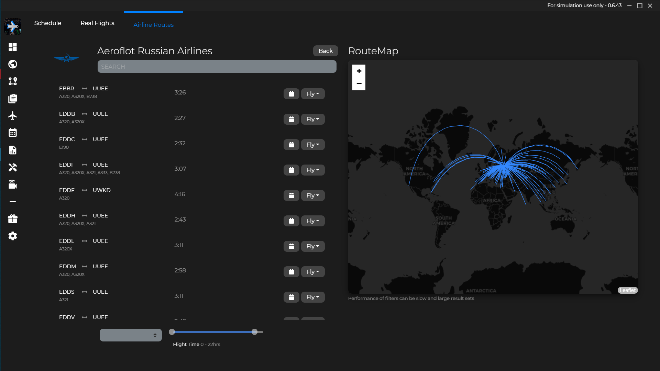Click the globe world map icon
The height and width of the screenshot is (371, 660).
coord(13,64)
